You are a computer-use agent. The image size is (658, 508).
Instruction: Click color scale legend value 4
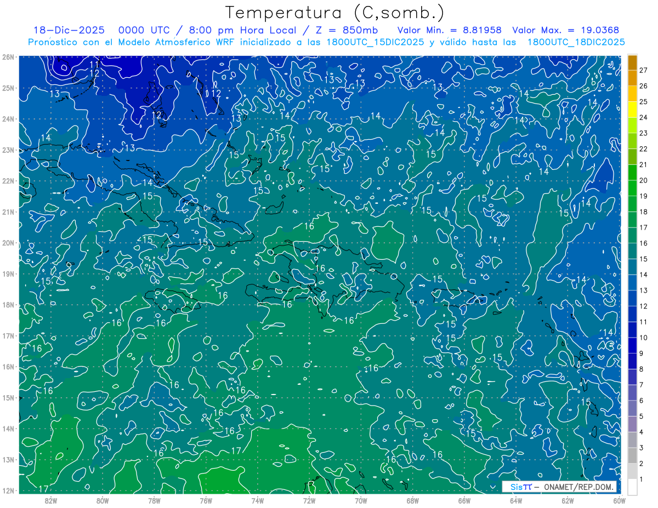642,432
